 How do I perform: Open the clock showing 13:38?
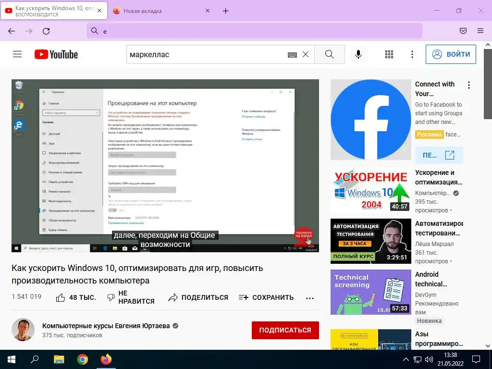pyautogui.click(x=450, y=359)
